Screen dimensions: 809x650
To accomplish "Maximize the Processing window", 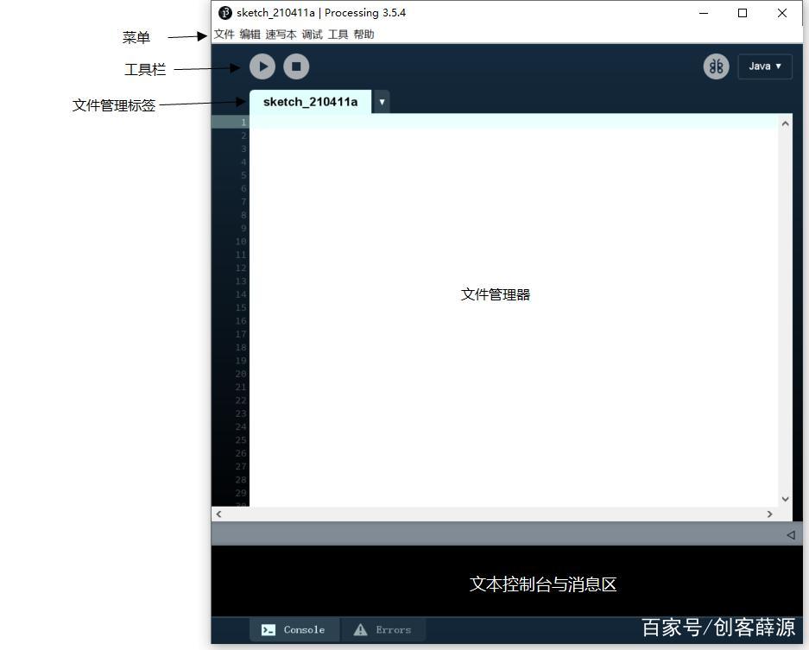I will (743, 13).
